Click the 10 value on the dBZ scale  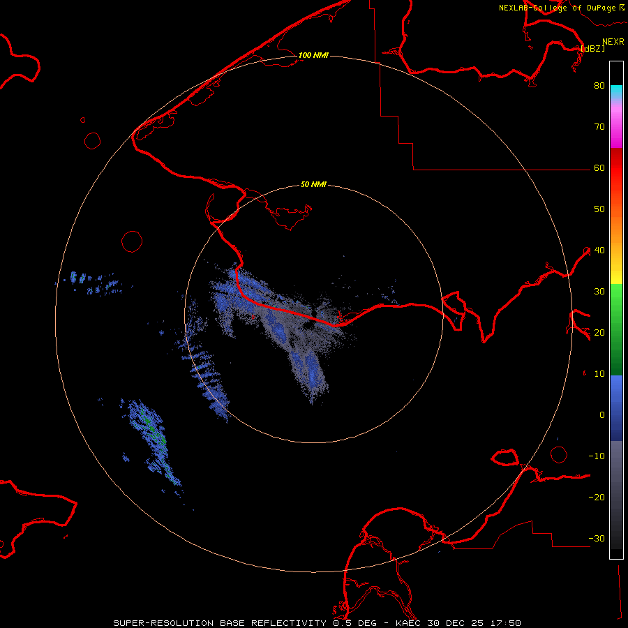599,374
